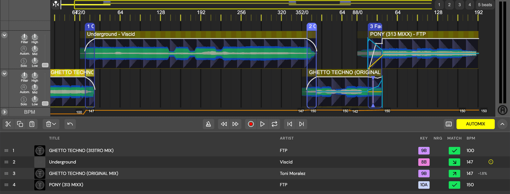Image resolution: width=510 pixels, height=194 pixels.
Task: Select the 5 beats zoom option
Action: point(485,5)
